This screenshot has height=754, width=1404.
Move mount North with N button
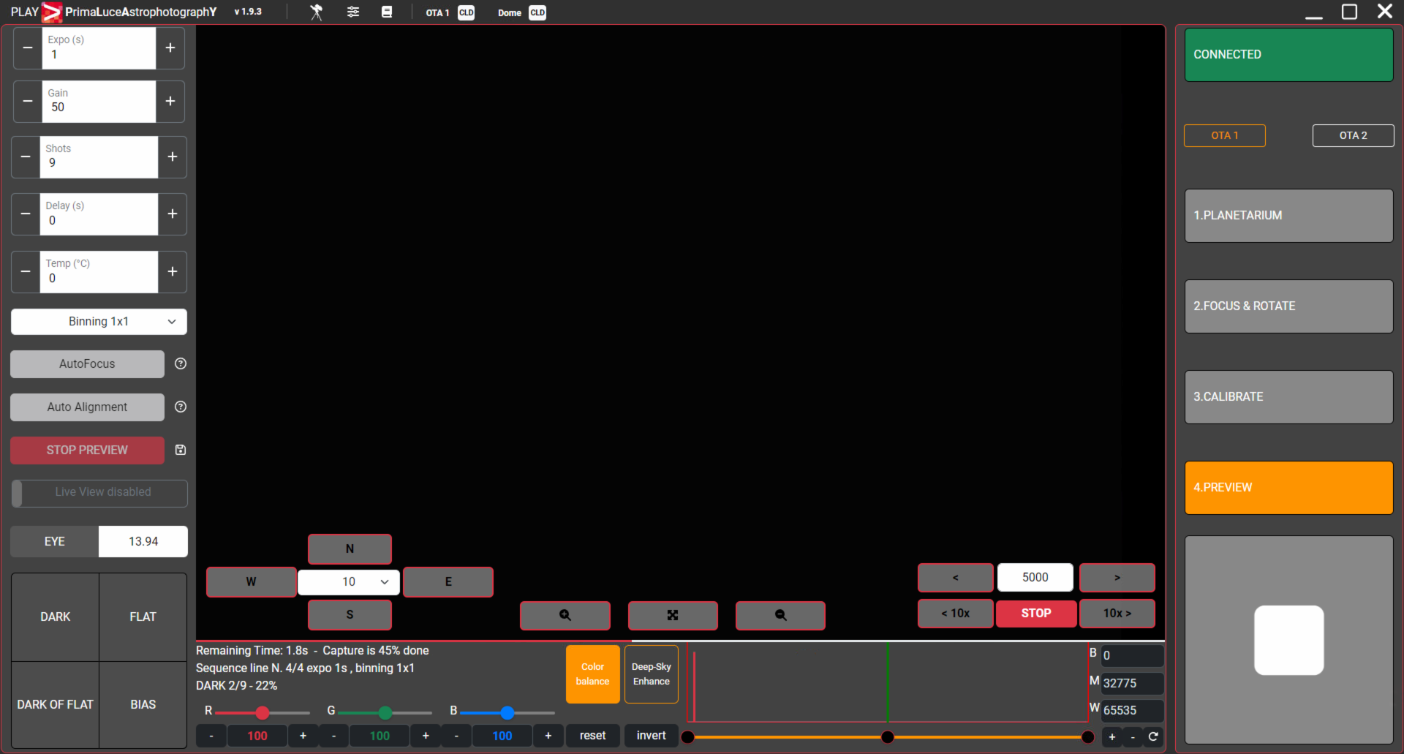click(x=350, y=549)
